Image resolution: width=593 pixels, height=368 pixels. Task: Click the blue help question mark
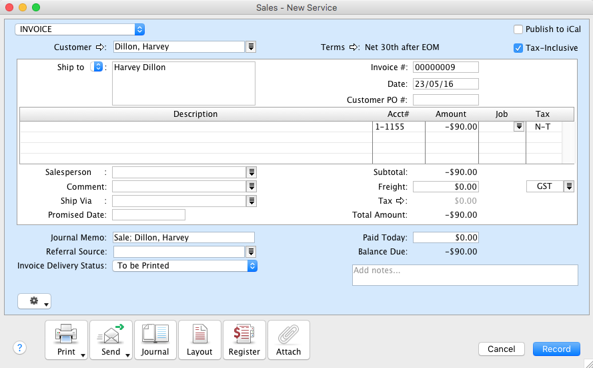click(x=19, y=347)
